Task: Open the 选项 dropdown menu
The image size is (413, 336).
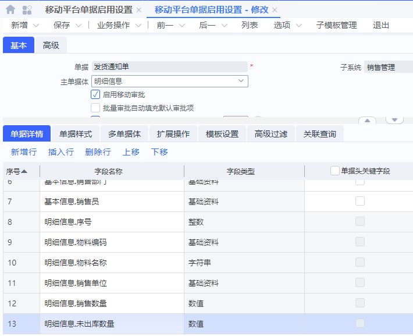Action: point(298,26)
